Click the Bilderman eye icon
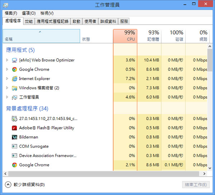 (14, 137)
